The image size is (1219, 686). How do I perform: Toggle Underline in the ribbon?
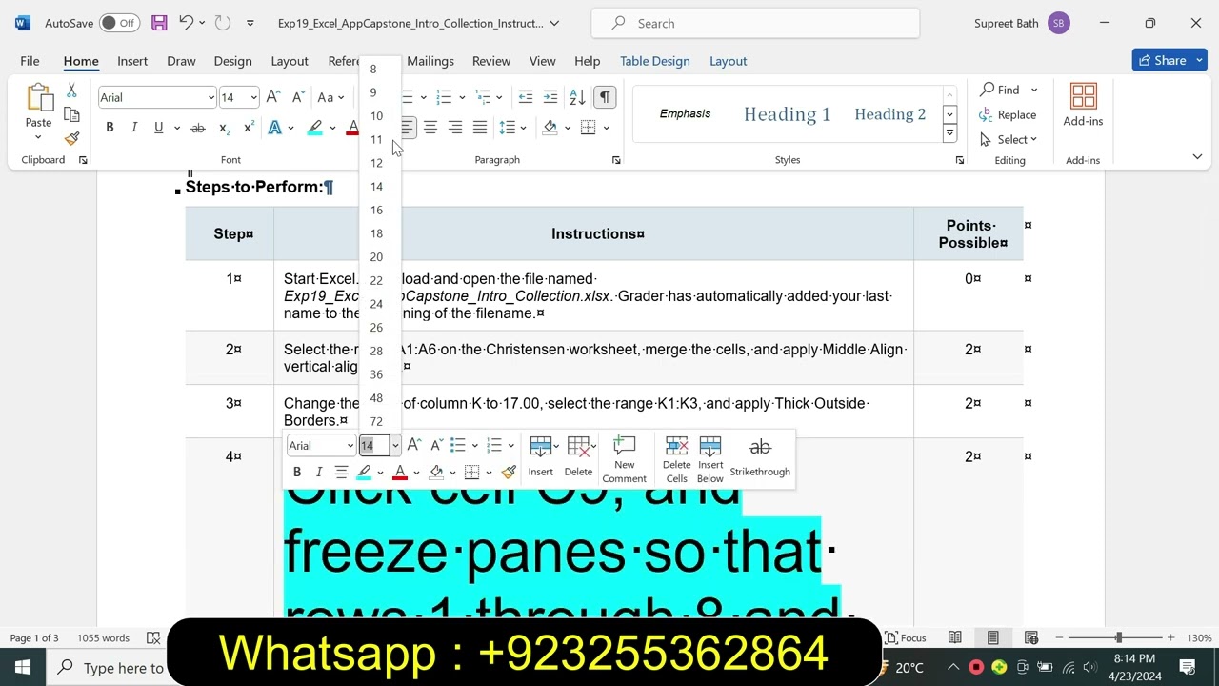click(x=158, y=128)
